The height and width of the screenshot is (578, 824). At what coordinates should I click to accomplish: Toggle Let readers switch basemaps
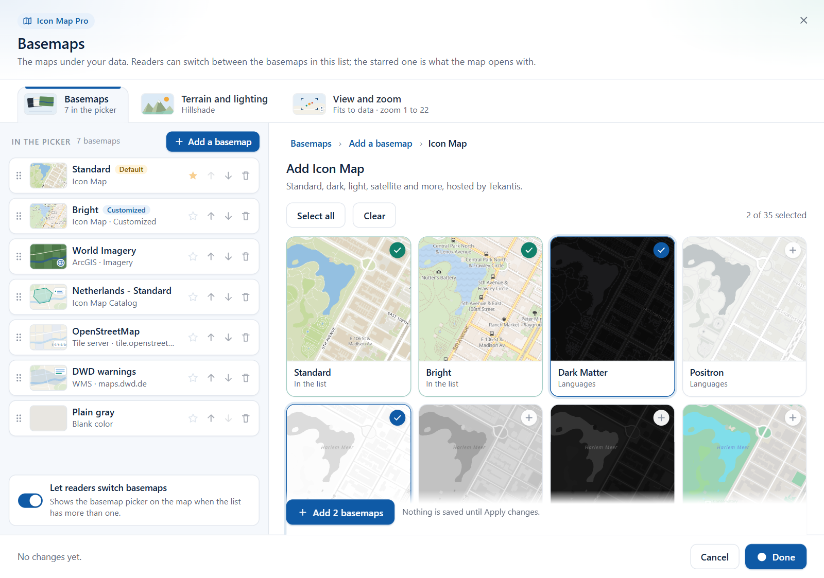click(x=30, y=500)
